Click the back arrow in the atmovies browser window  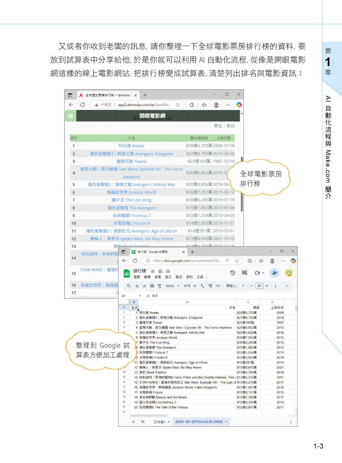71,105
